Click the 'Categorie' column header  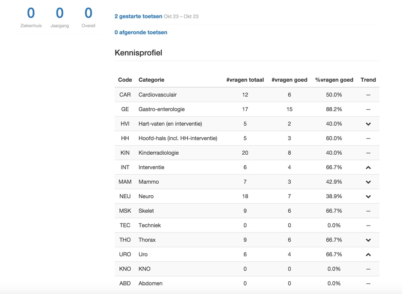(x=151, y=80)
